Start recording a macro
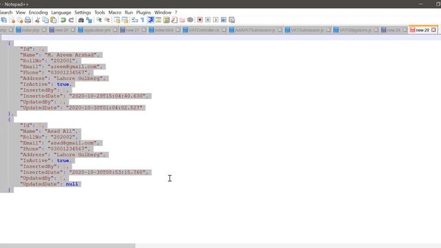Viewport: 441px width, 248px height. click(200, 20)
